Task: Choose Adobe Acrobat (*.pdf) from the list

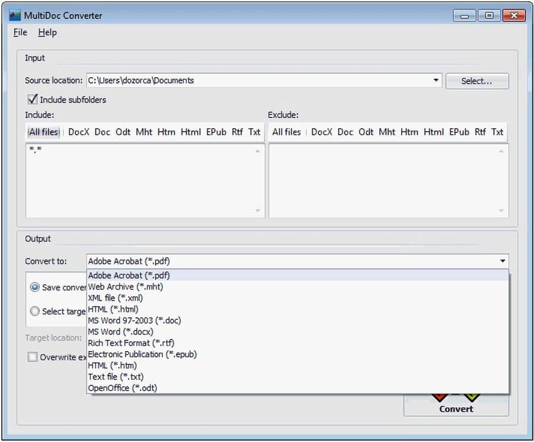Action: 298,275
